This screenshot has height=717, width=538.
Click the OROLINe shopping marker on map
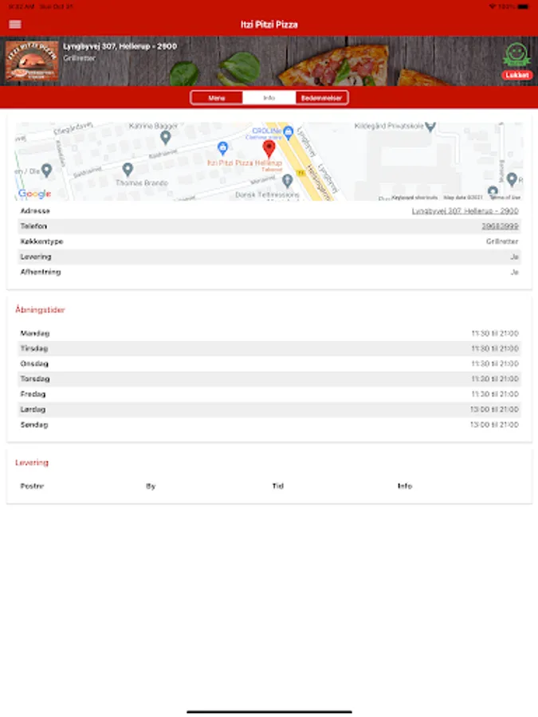289,133
